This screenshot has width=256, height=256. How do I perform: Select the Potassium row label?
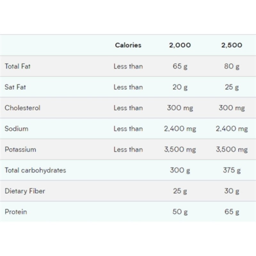tap(20, 149)
